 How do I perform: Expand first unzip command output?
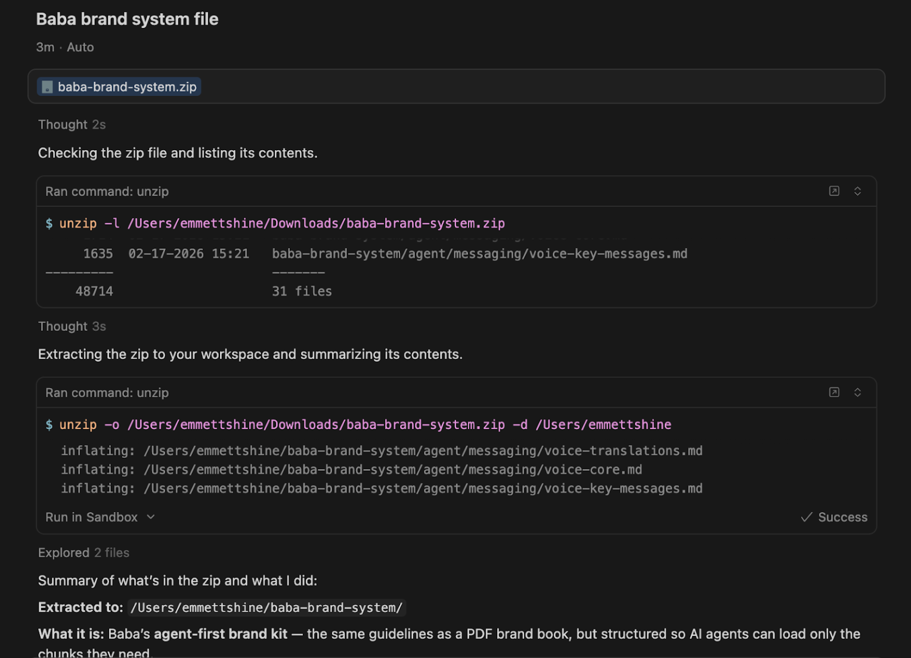tap(857, 191)
